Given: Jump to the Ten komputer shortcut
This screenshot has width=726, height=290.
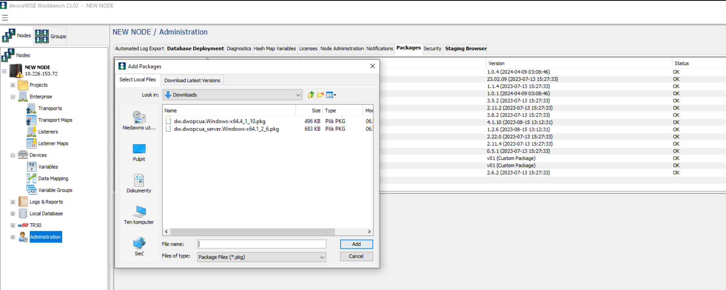Looking at the screenshot, I should coord(139,216).
